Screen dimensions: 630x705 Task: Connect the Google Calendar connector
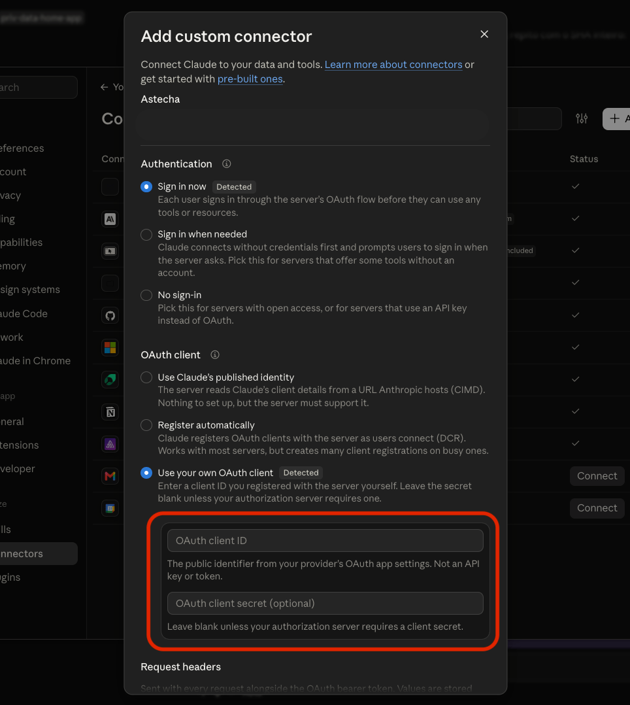click(597, 508)
